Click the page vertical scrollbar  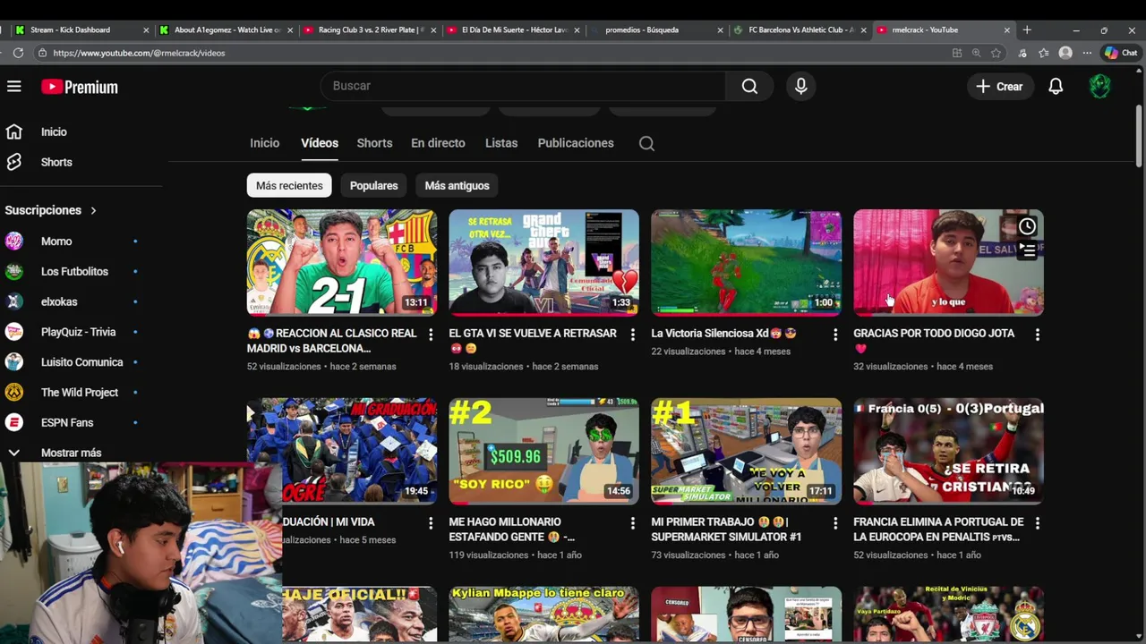pyautogui.click(x=1139, y=134)
